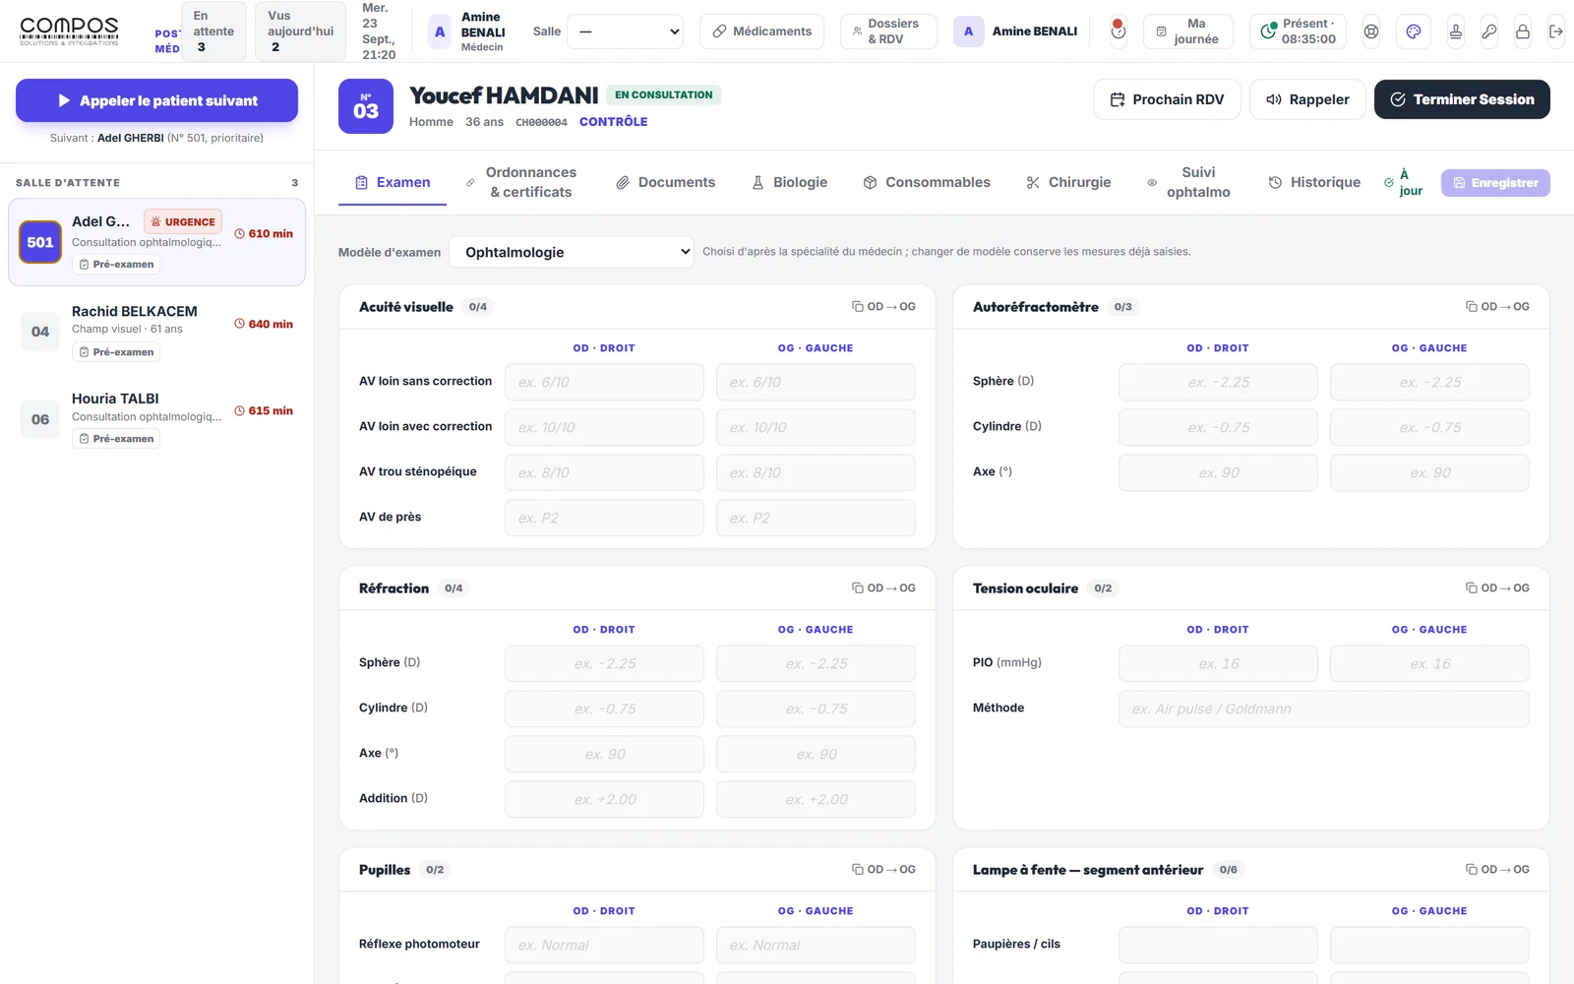Open Ma journée
Image resolution: width=1574 pixels, height=984 pixels.
(x=1187, y=31)
